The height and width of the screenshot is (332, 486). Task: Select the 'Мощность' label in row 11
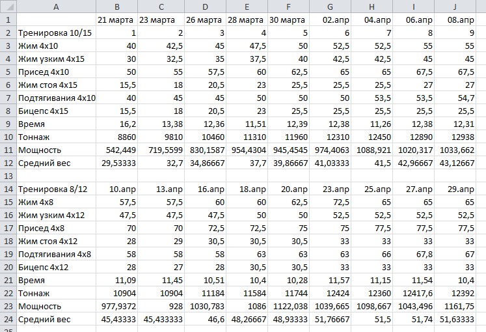pos(56,150)
